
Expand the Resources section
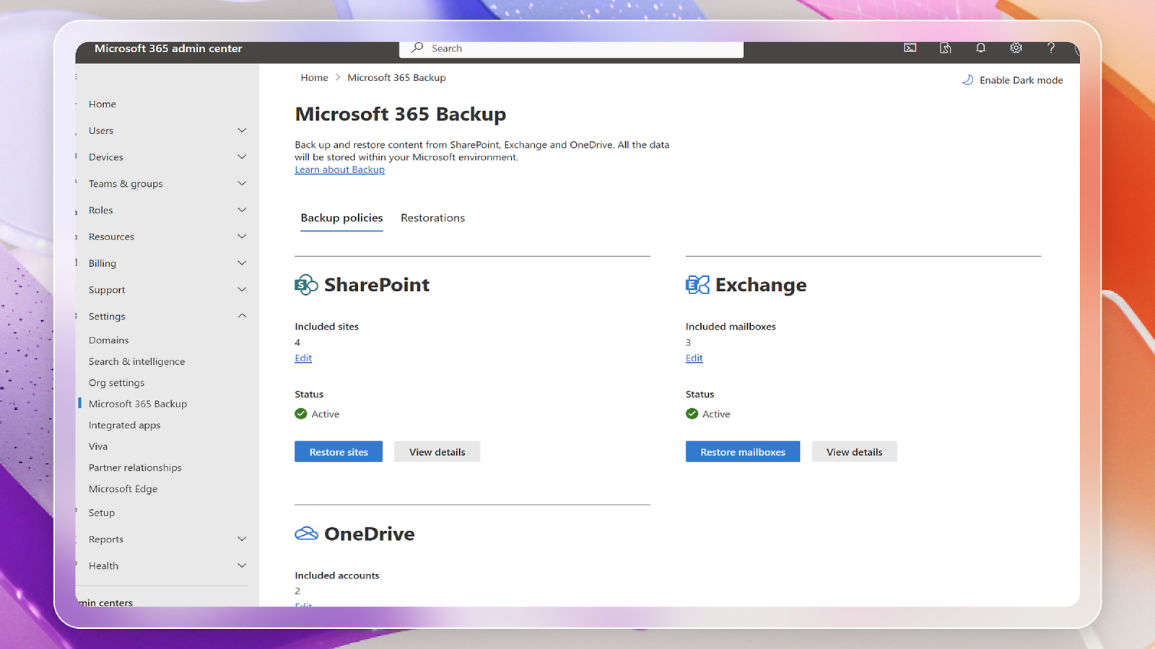pos(242,237)
